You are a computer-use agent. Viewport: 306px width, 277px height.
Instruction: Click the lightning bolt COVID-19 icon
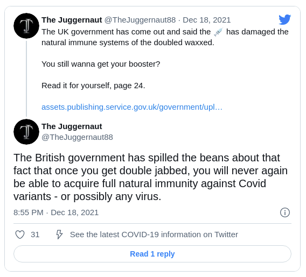(x=59, y=235)
